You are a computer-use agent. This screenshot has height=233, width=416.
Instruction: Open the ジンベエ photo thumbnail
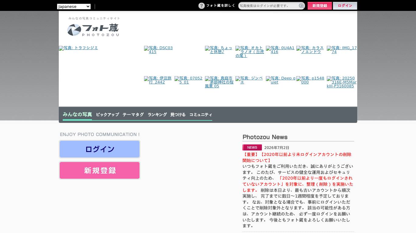(250, 80)
